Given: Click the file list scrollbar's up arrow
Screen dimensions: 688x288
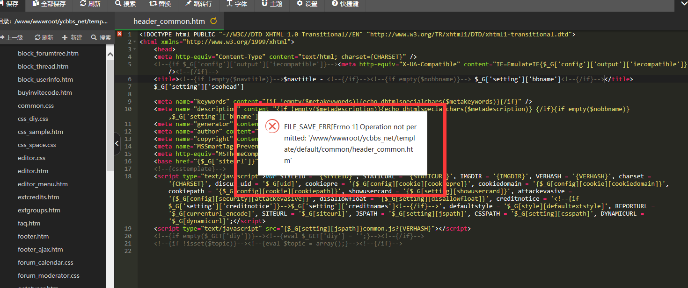Looking at the screenshot, I should (110, 54).
